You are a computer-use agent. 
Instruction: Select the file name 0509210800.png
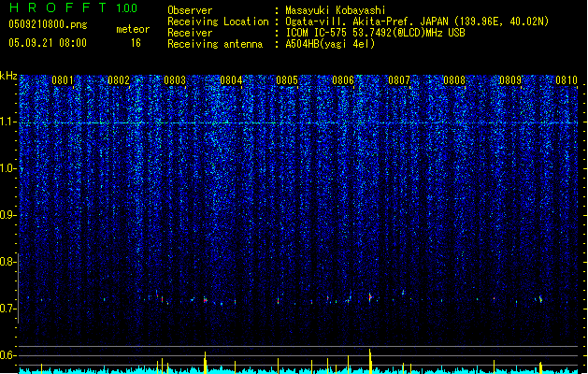pos(48,24)
